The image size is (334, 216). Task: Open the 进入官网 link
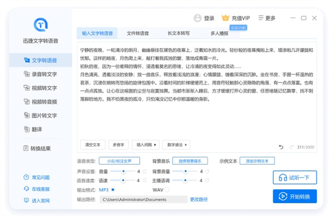(x=41, y=200)
